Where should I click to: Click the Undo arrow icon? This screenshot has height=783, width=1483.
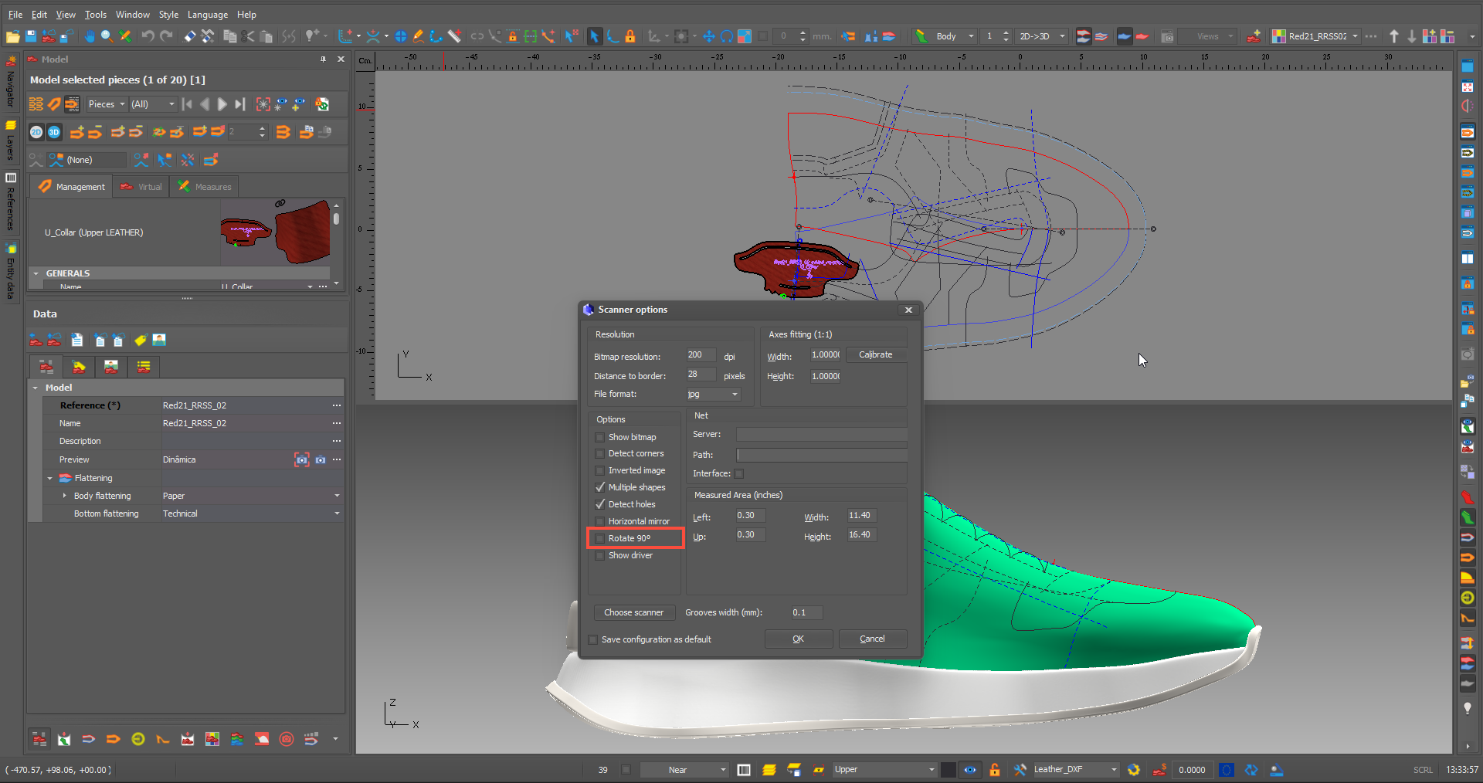tap(148, 36)
